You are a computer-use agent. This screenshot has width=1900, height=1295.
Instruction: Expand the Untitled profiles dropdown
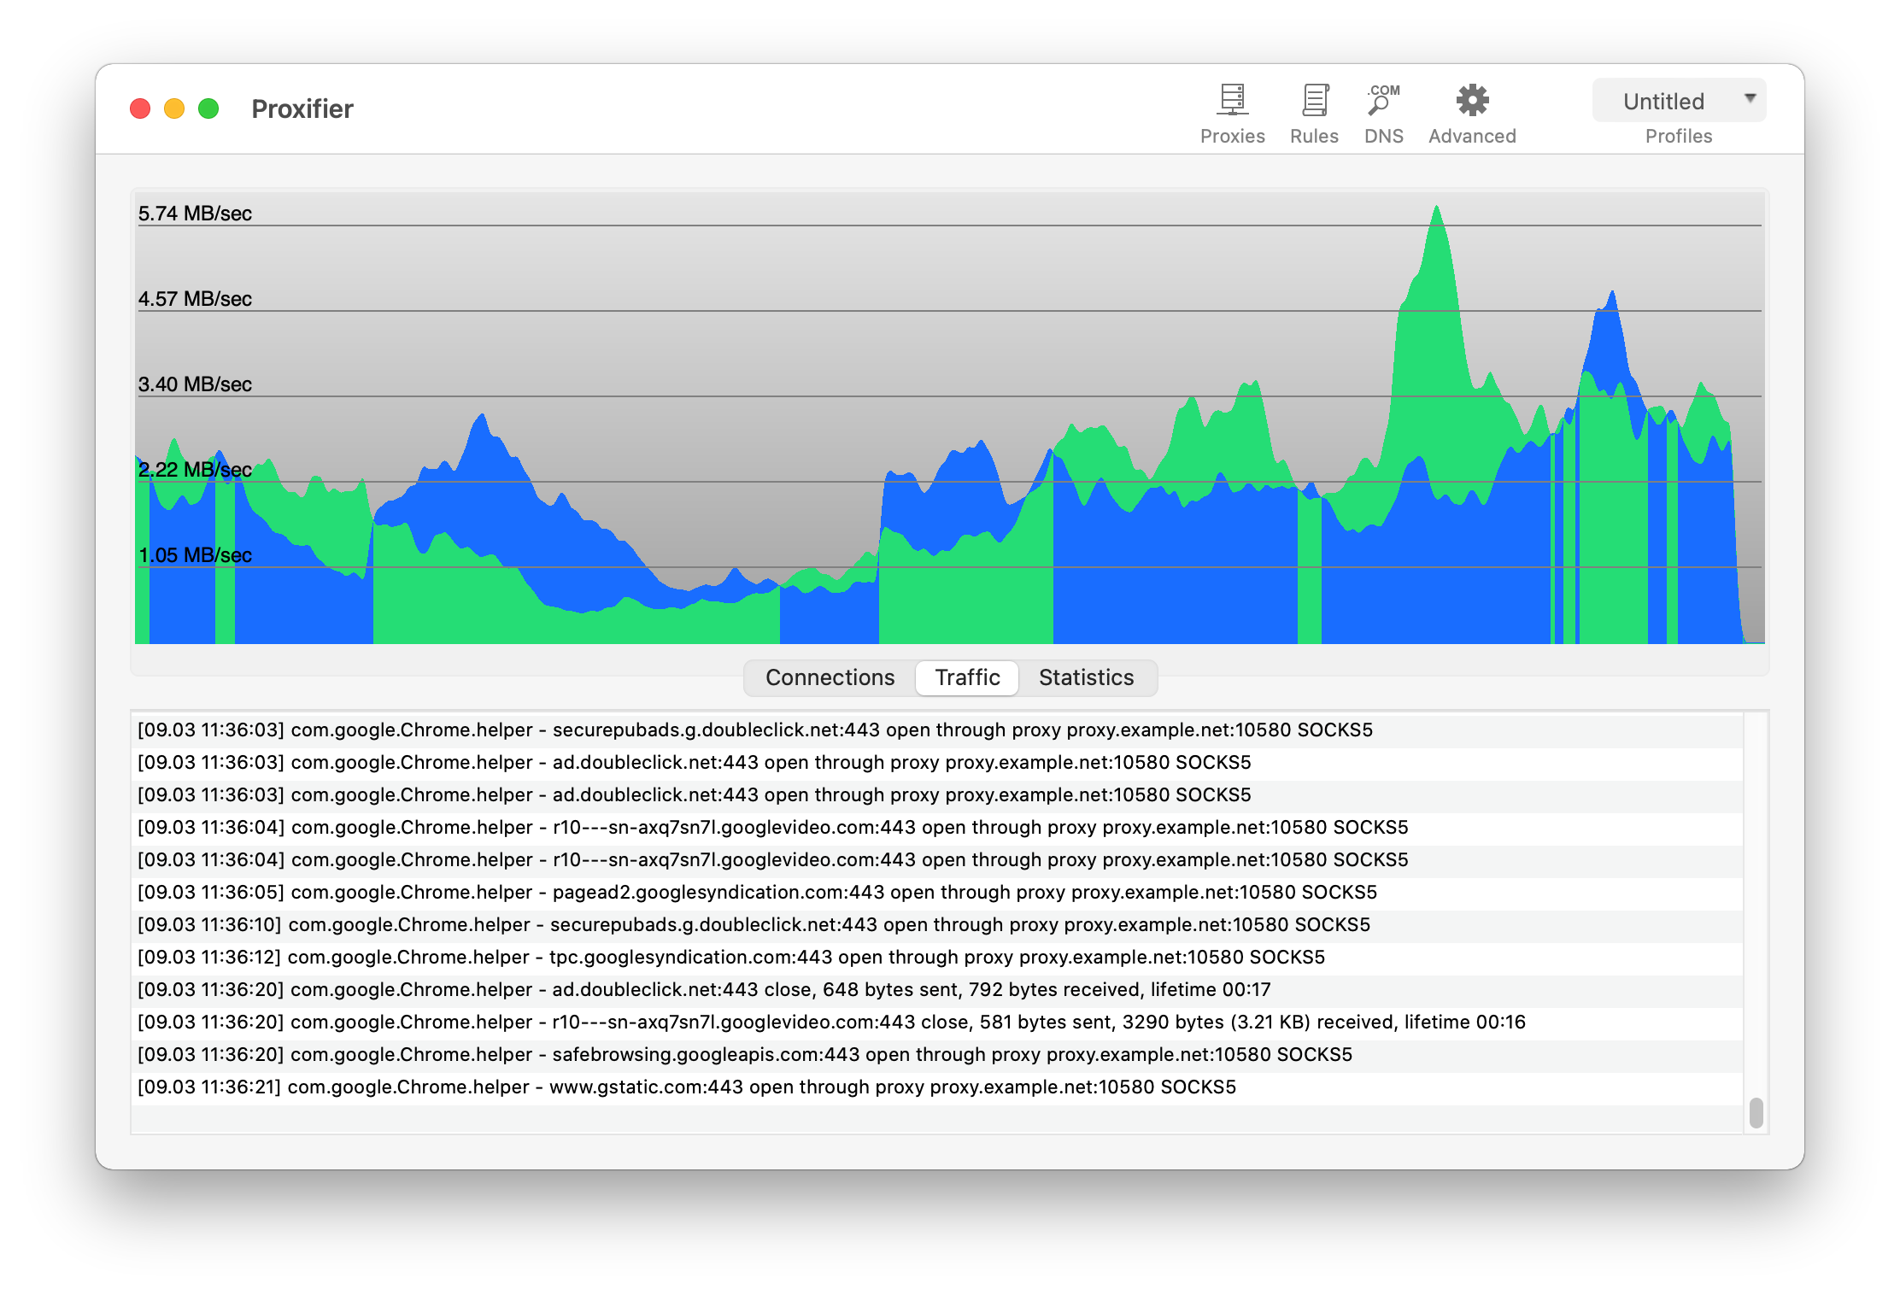[1663, 102]
